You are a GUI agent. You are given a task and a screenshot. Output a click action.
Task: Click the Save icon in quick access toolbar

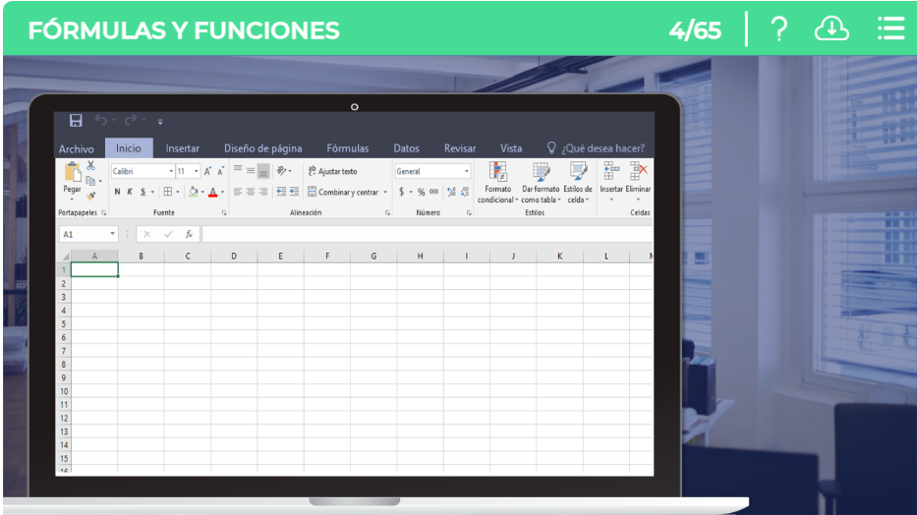(76, 121)
